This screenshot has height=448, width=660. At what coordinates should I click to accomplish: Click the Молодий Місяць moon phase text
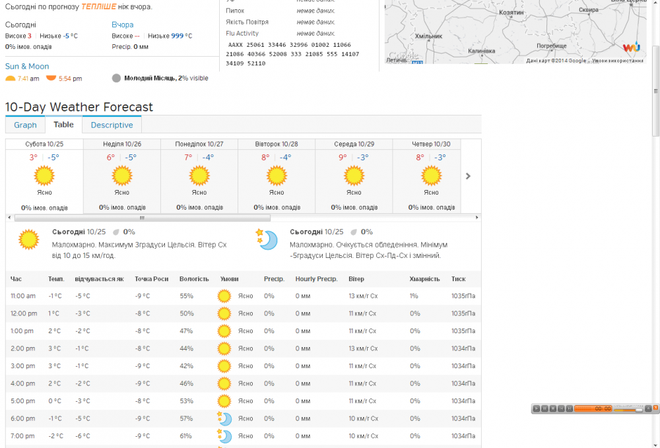point(150,79)
